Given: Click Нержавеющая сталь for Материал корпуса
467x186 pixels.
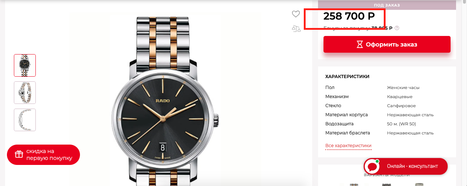Looking at the screenshot, I should pyautogui.click(x=410, y=115).
